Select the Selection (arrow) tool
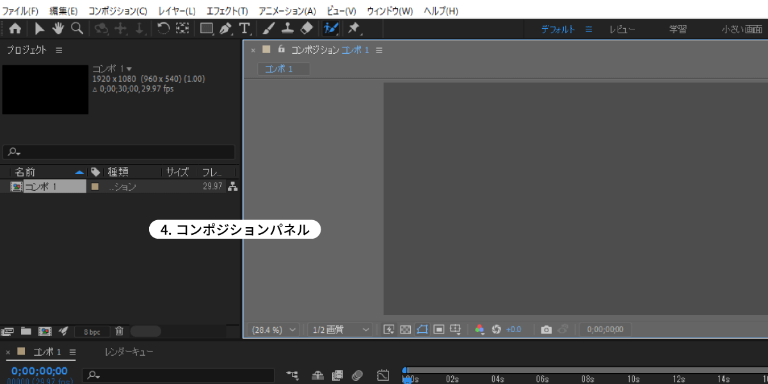The image size is (768, 384). (40, 29)
